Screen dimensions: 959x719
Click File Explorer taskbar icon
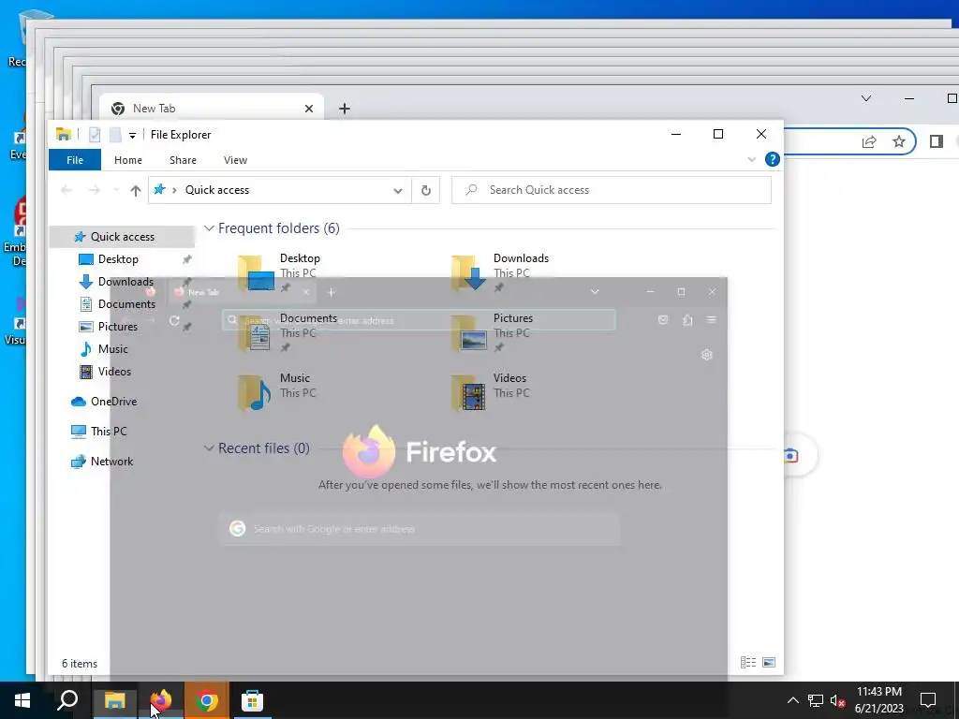114,700
